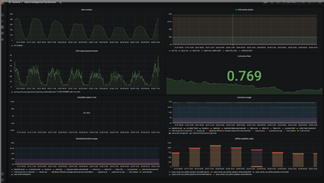The width and height of the screenshot is (324, 183).
Task: Open the General folder breadcrumb
Action: pos(16,2)
